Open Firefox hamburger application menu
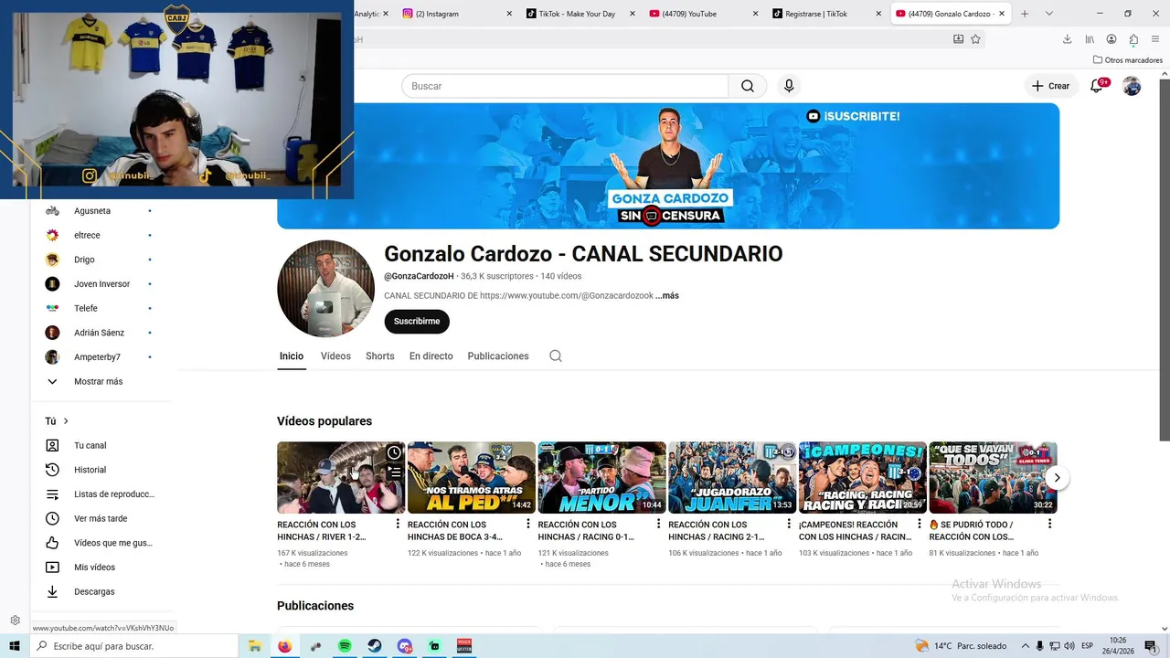 (x=1156, y=39)
